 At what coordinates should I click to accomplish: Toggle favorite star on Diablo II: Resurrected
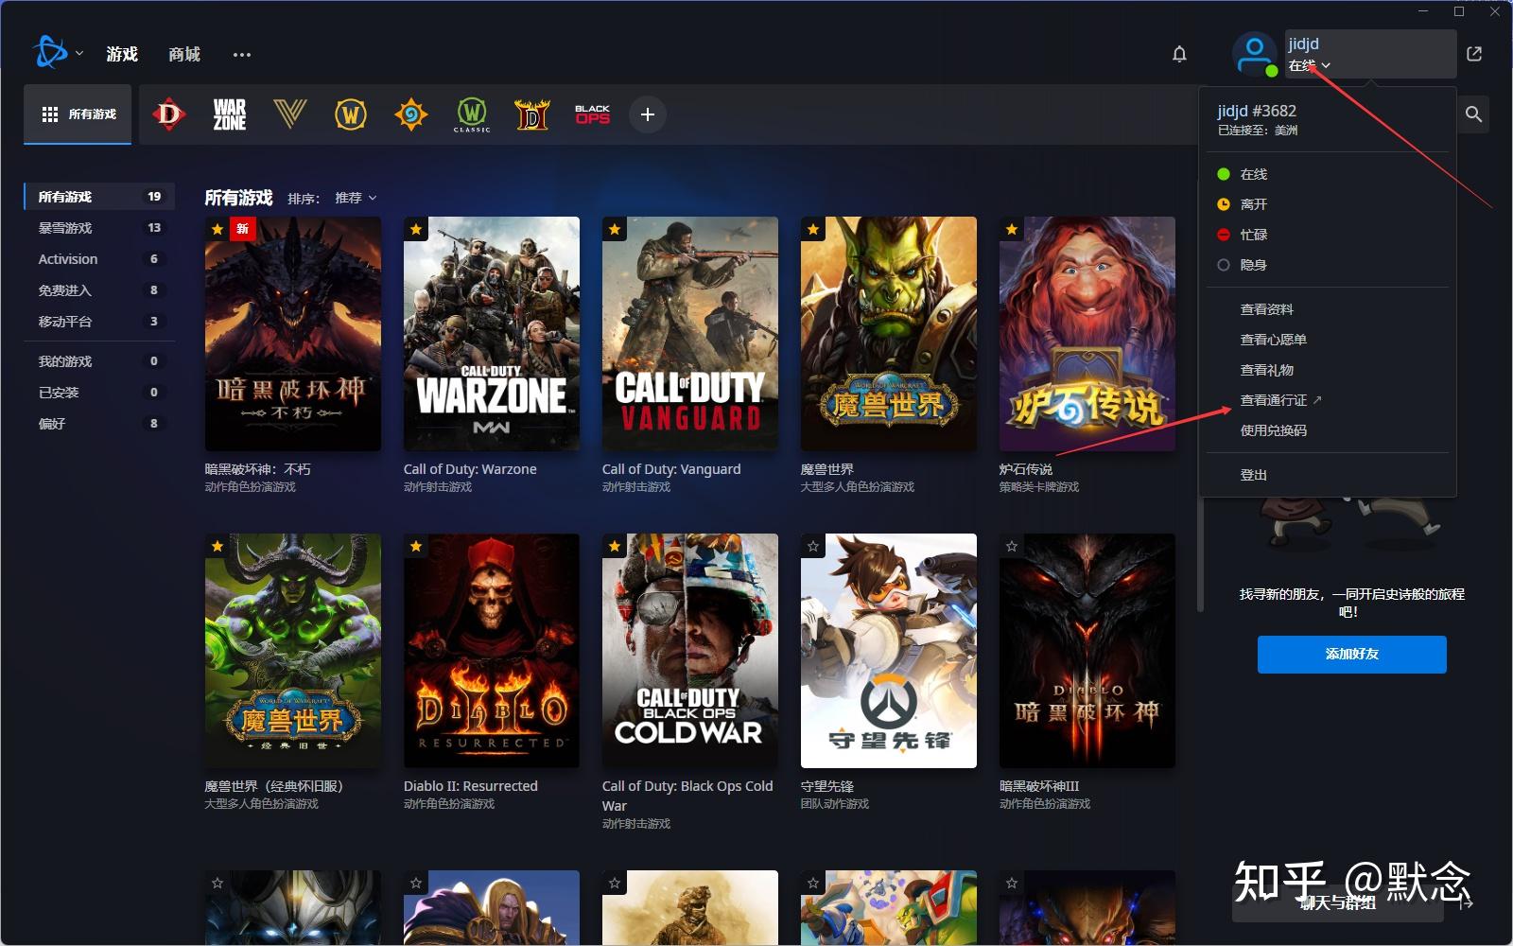click(416, 546)
